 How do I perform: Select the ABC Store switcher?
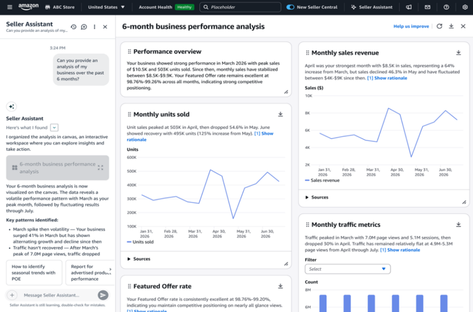tap(60, 7)
